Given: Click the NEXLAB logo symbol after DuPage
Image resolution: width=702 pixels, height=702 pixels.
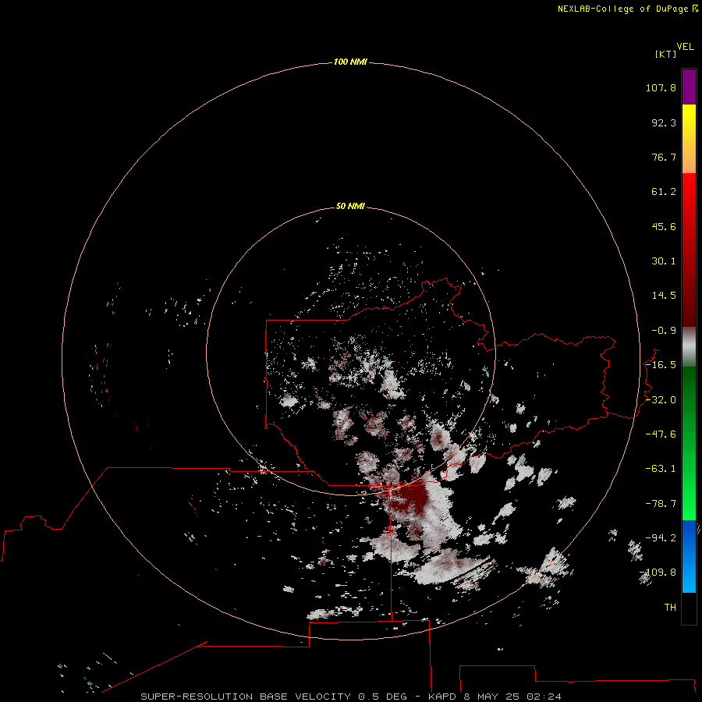Looking at the screenshot, I should coord(695,9).
